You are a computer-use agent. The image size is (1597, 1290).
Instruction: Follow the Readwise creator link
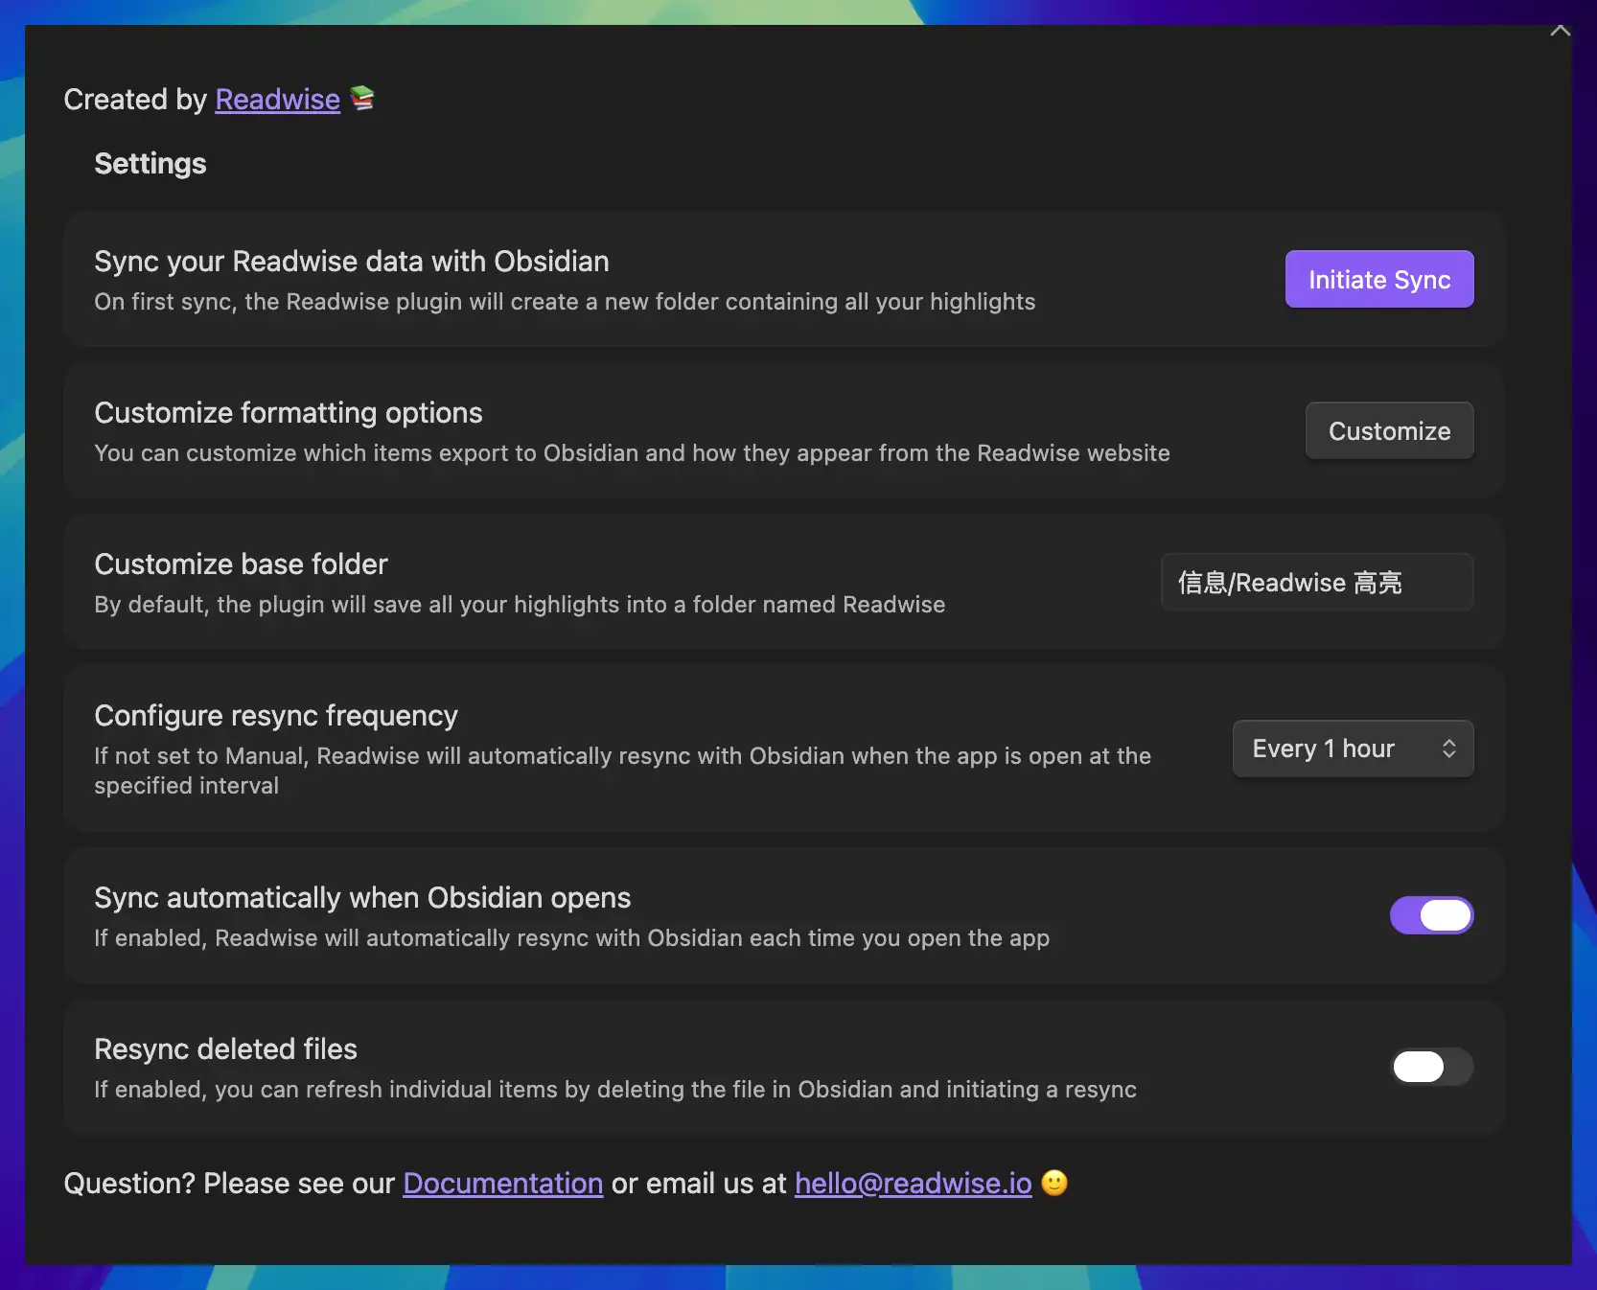tap(278, 100)
